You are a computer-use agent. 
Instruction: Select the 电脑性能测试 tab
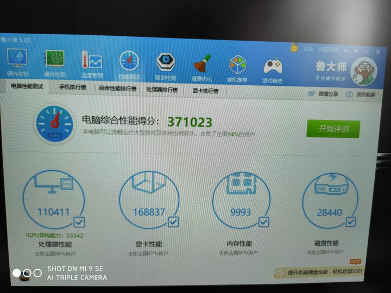[27, 86]
